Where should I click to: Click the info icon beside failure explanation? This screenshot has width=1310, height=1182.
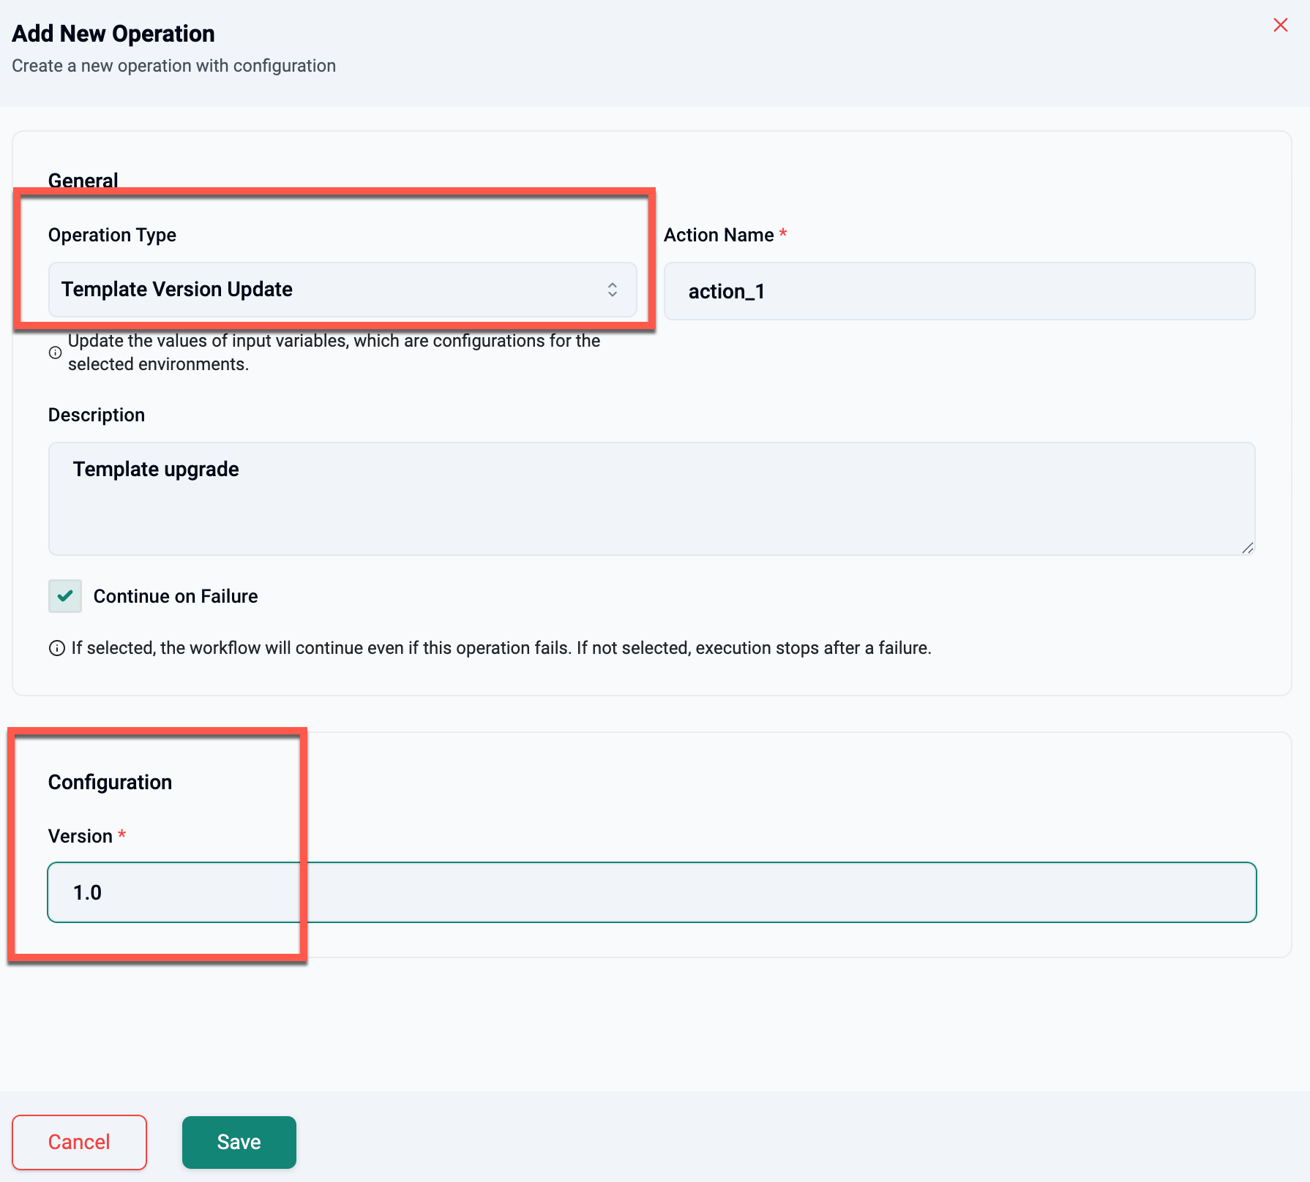[56, 649]
